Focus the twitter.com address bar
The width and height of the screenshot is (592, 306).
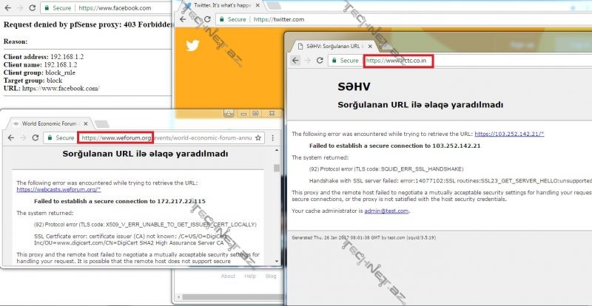[x=403, y=19]
